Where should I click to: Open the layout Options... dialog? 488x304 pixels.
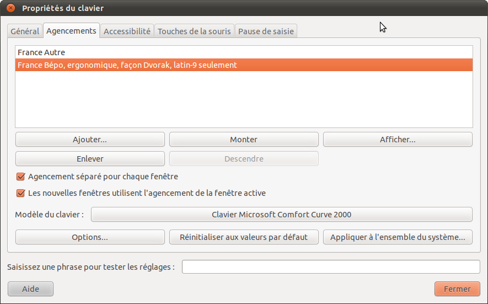[x=90, y=237]
